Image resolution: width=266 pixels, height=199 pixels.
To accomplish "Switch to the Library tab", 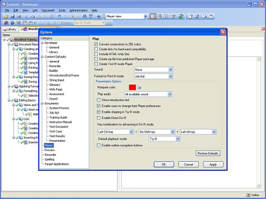I will [x=10, y=29].
